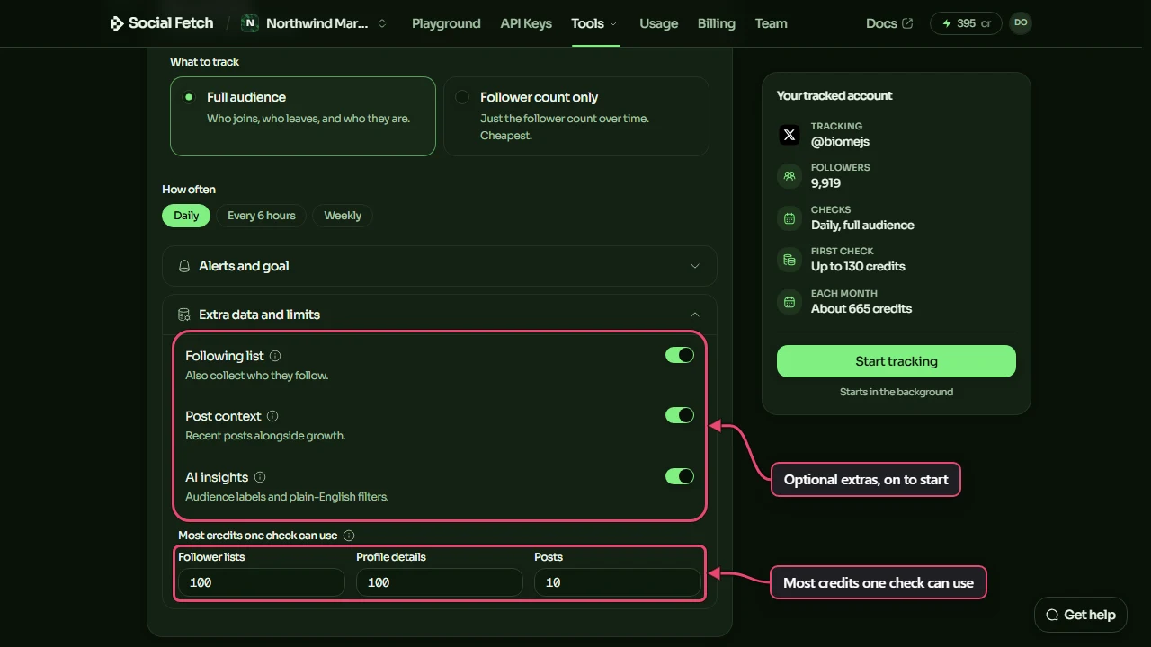Switch to the Usage tab
This screenshot has height=647, width=1151.
(658, 23)
